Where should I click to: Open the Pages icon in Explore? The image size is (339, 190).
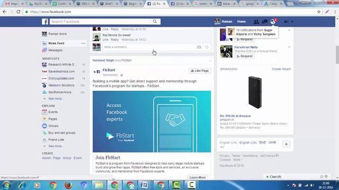(44, 119)
